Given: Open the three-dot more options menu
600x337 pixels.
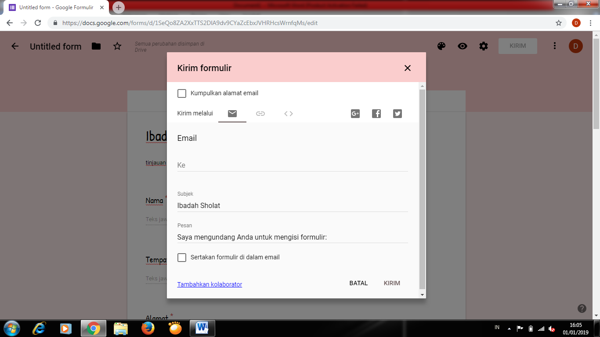Looking at the screenshot, I should (555, 46).
